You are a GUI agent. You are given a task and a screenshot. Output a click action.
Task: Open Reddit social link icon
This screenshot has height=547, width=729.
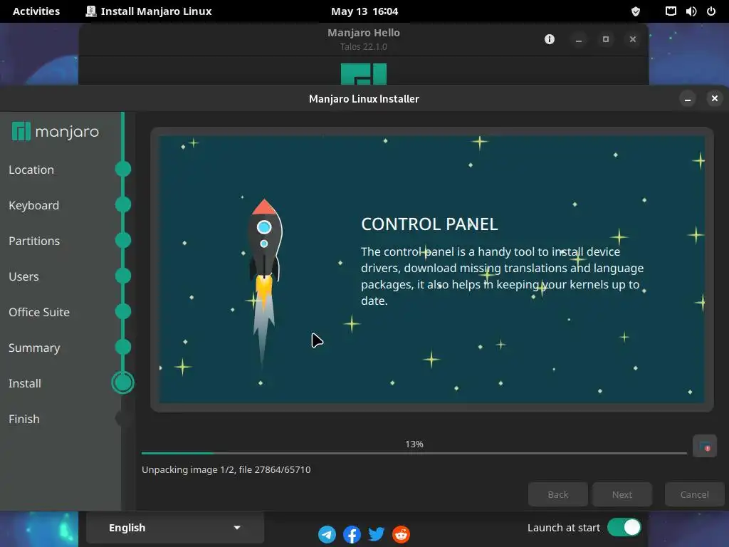tap(402, 534)
